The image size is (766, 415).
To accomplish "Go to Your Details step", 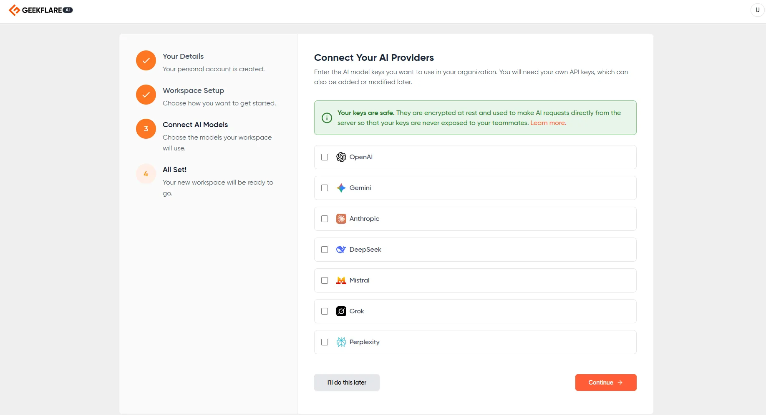I will click(183, 56).
